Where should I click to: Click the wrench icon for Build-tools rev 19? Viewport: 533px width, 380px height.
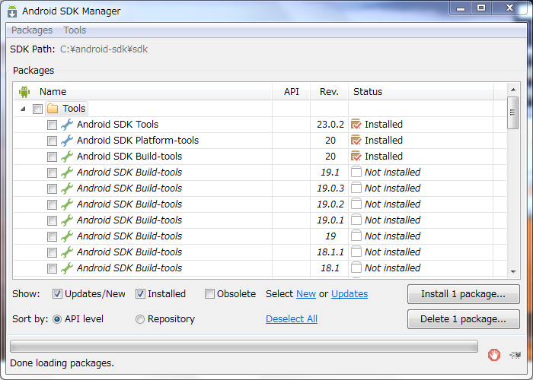[x=67, y=236]
